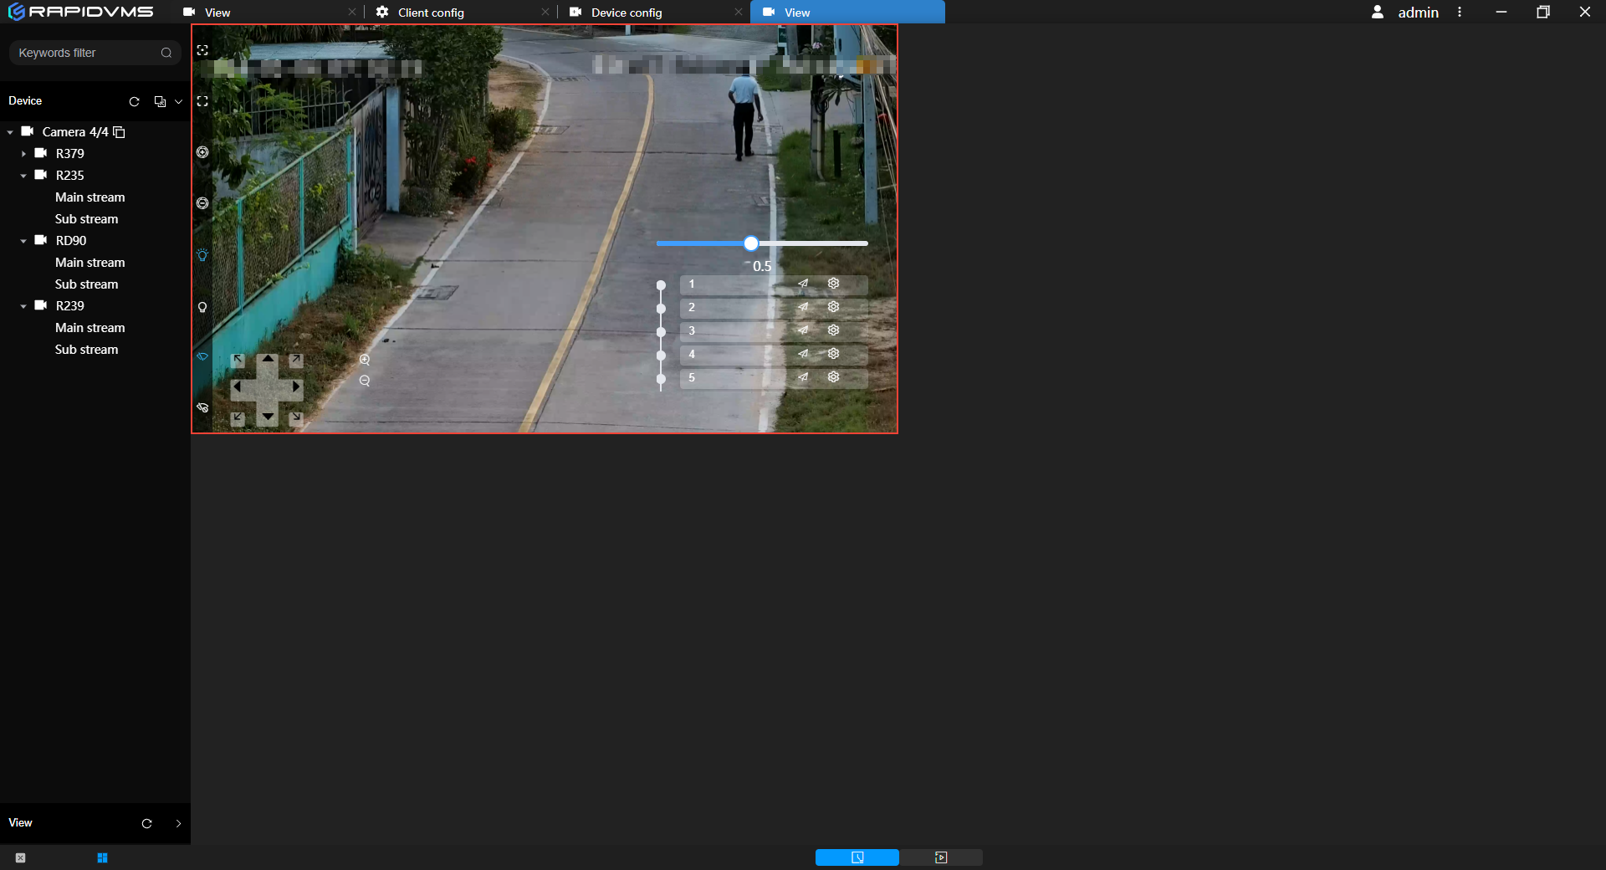Screen dimensions: 1606x870
Task: Click the window layout grid icon at bottom
Action: [x=102, y=857]
